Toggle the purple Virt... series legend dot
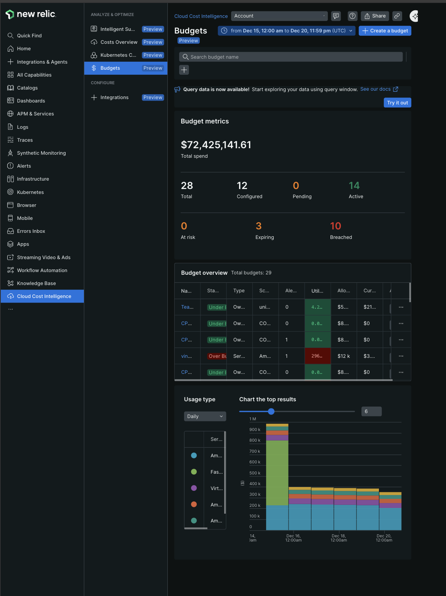 pos(194,488)
